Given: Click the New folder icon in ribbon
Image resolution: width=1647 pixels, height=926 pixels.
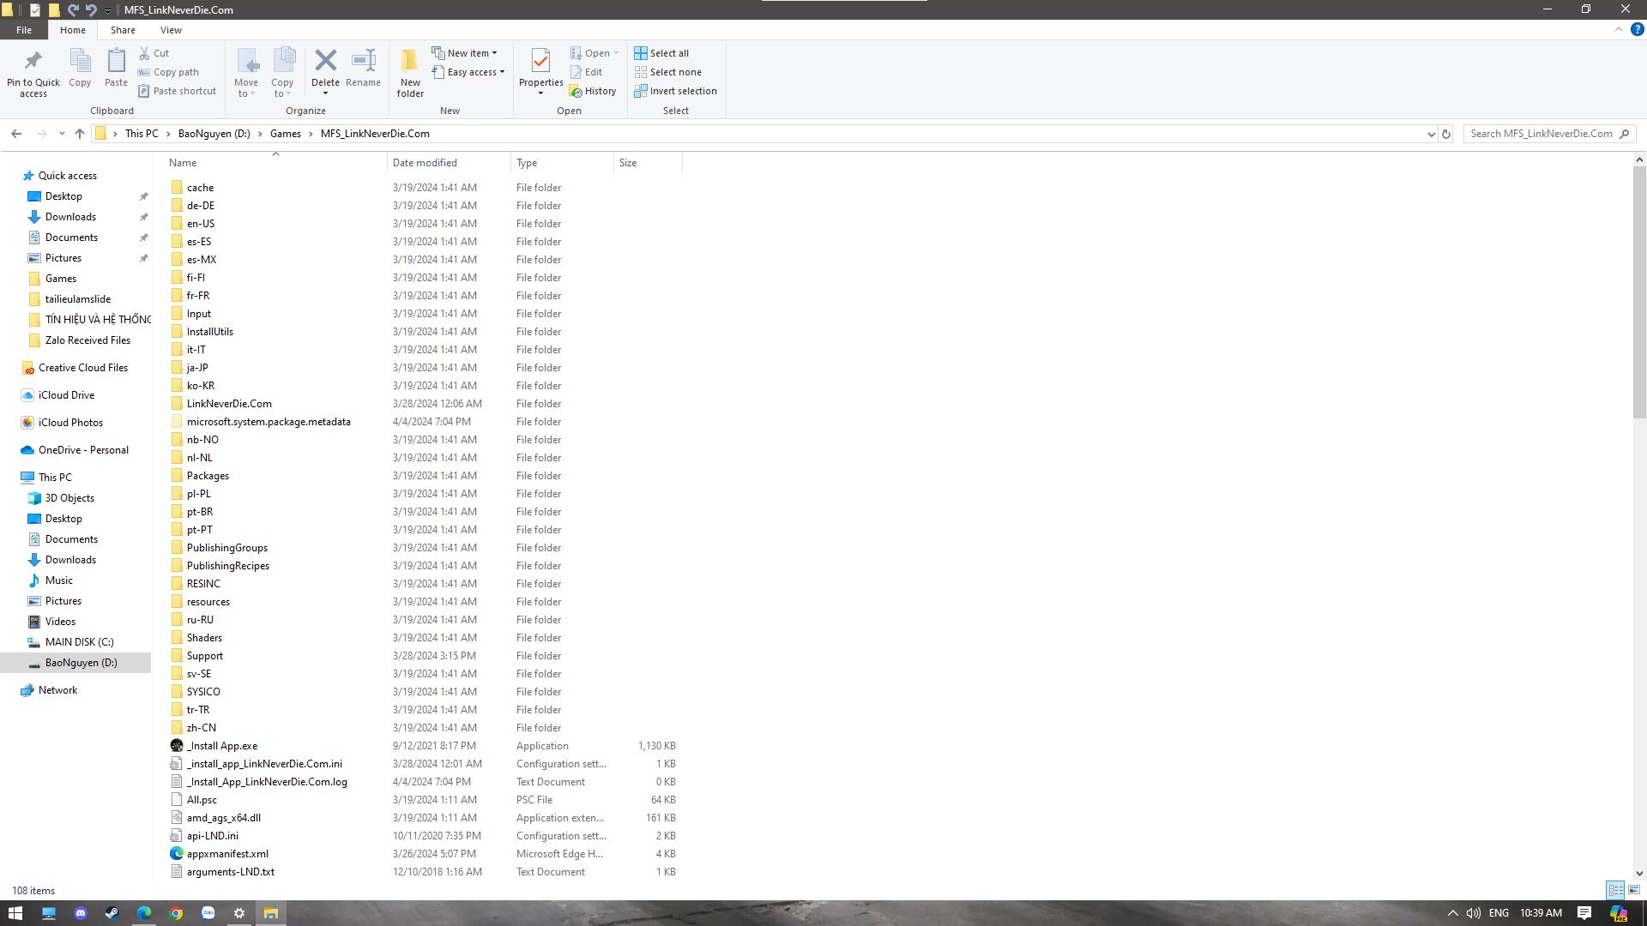Looking at the screenshot, I should pyautogui.click(x=409, y=71).
